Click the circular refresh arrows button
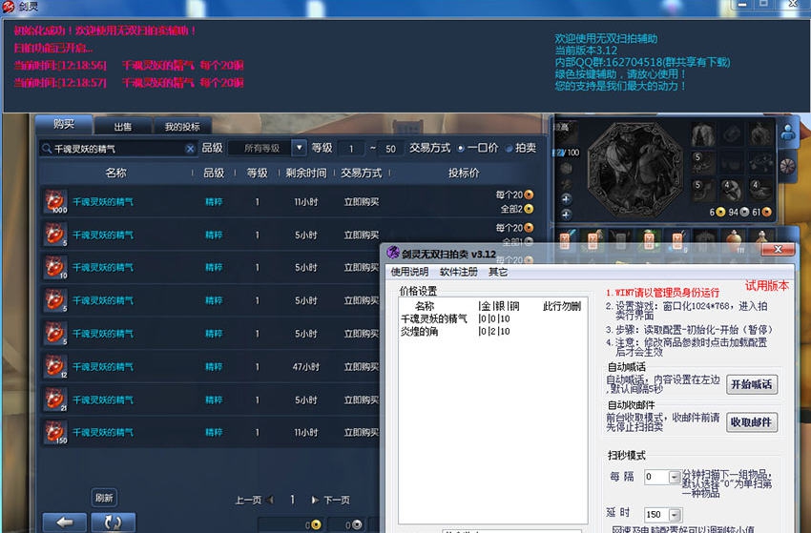 click(114, 523)
